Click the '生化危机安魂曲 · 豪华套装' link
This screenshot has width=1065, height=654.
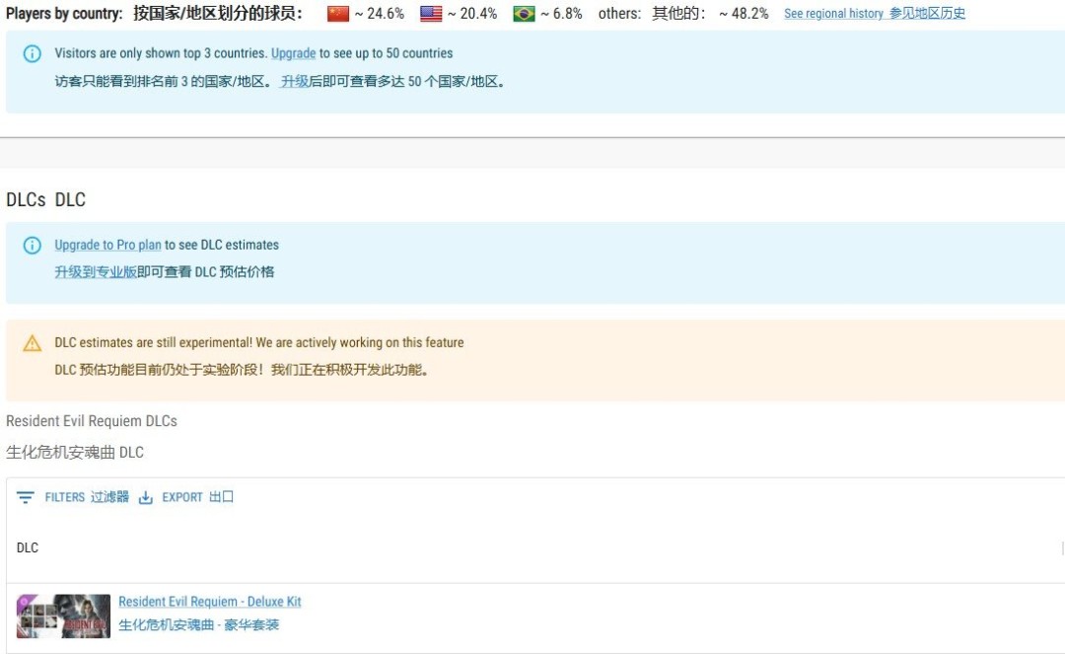(197, 624)
